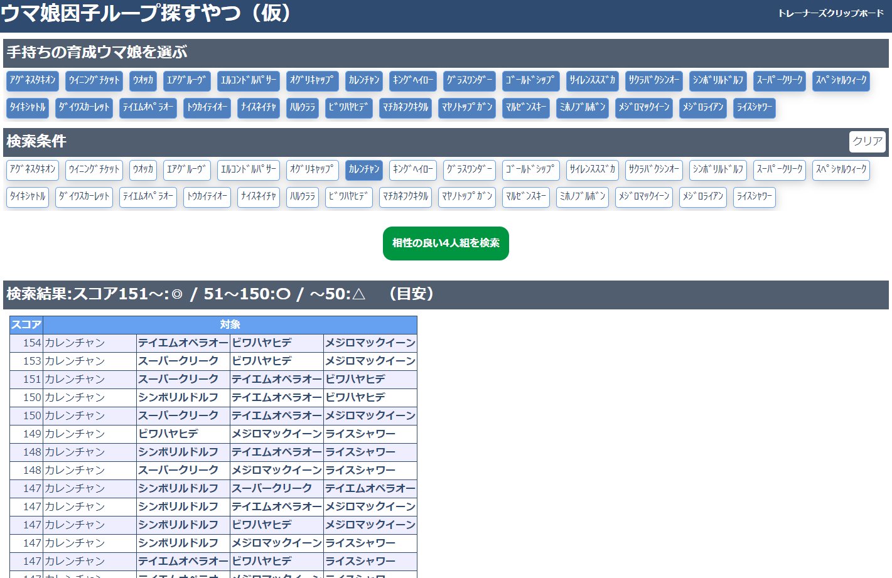Select ビワハヤヒデ in search conditions
The height and width of the screenshot is (578, 892).
(x=349, y=197)
